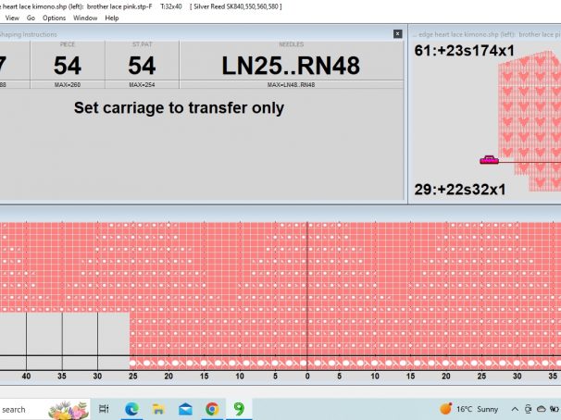The width and height of the screenshot is (561, 420).
Task: Open the Help menu
Action: pyautogui.click(x=112, y=18)
